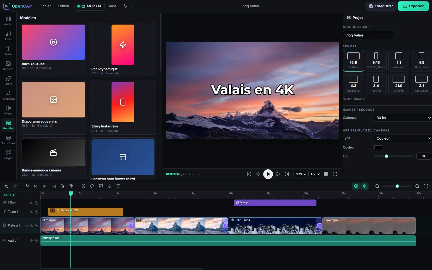Click the canvas background Couleur swatch
432x270 pixels.
[x=378, y=147]
